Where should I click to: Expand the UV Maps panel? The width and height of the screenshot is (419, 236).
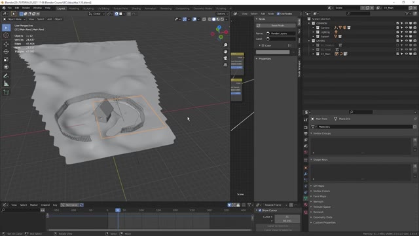[x=319, y=186]
